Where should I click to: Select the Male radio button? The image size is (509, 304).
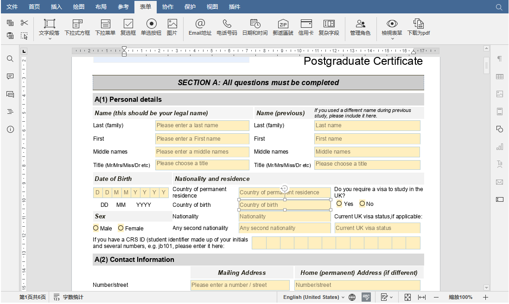pyautogui.click(x=96, y=228)
